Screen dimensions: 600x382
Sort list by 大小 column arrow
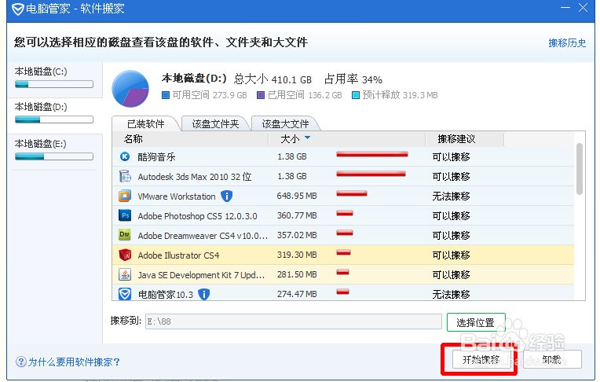coord(307,138)
